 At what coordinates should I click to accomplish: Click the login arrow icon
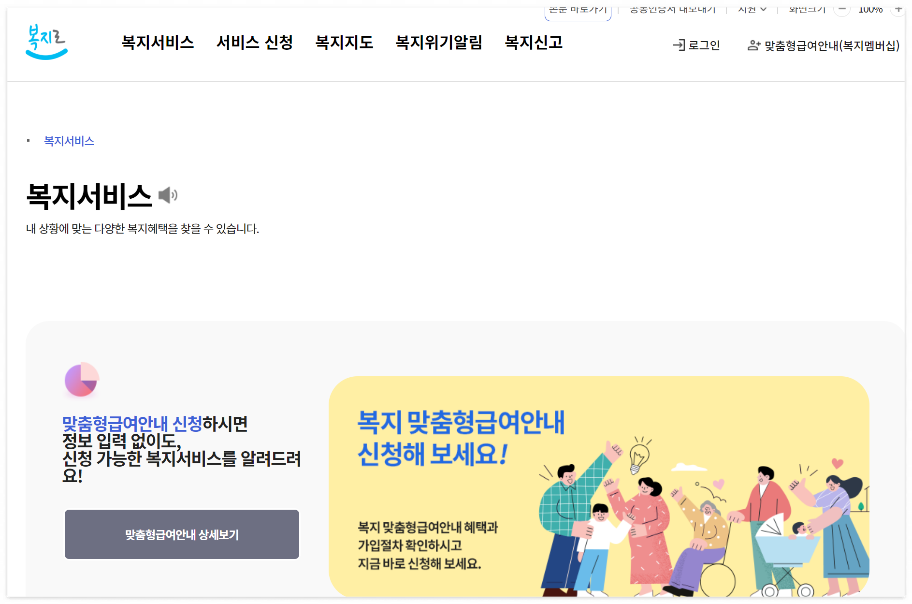pyautogui.click(x=679, y=45)
